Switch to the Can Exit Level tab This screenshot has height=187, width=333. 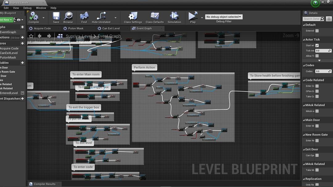click(111, 28)
